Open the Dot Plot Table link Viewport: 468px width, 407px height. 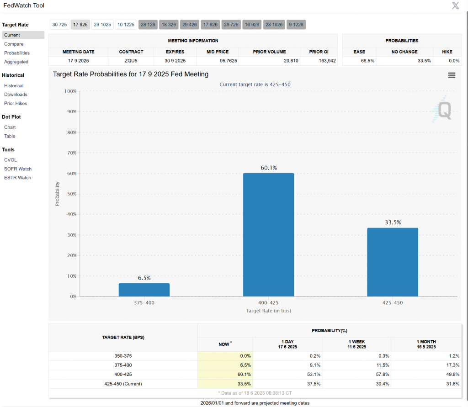coord(10,136)
